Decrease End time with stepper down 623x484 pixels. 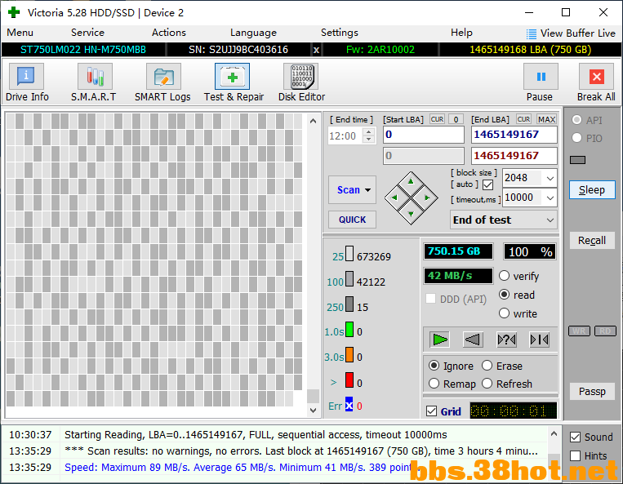pyautogui.click(x=369, y=140)
